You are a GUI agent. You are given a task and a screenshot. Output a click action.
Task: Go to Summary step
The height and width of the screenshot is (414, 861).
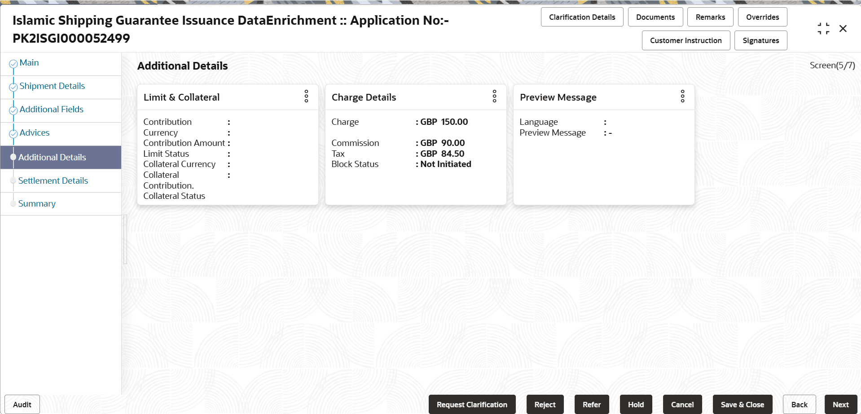coord(37,204)
